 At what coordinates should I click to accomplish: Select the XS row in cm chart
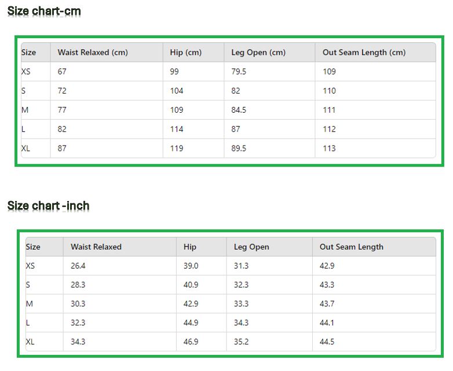pos(25,72)
